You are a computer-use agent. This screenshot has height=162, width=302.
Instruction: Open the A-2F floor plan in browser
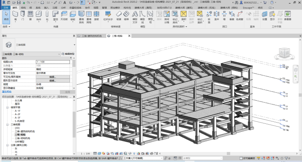(x=18, y=114)
